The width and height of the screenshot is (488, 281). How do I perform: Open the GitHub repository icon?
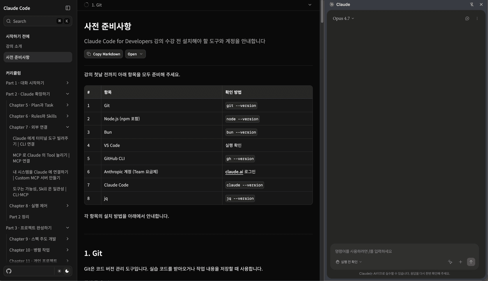[9, 271]
